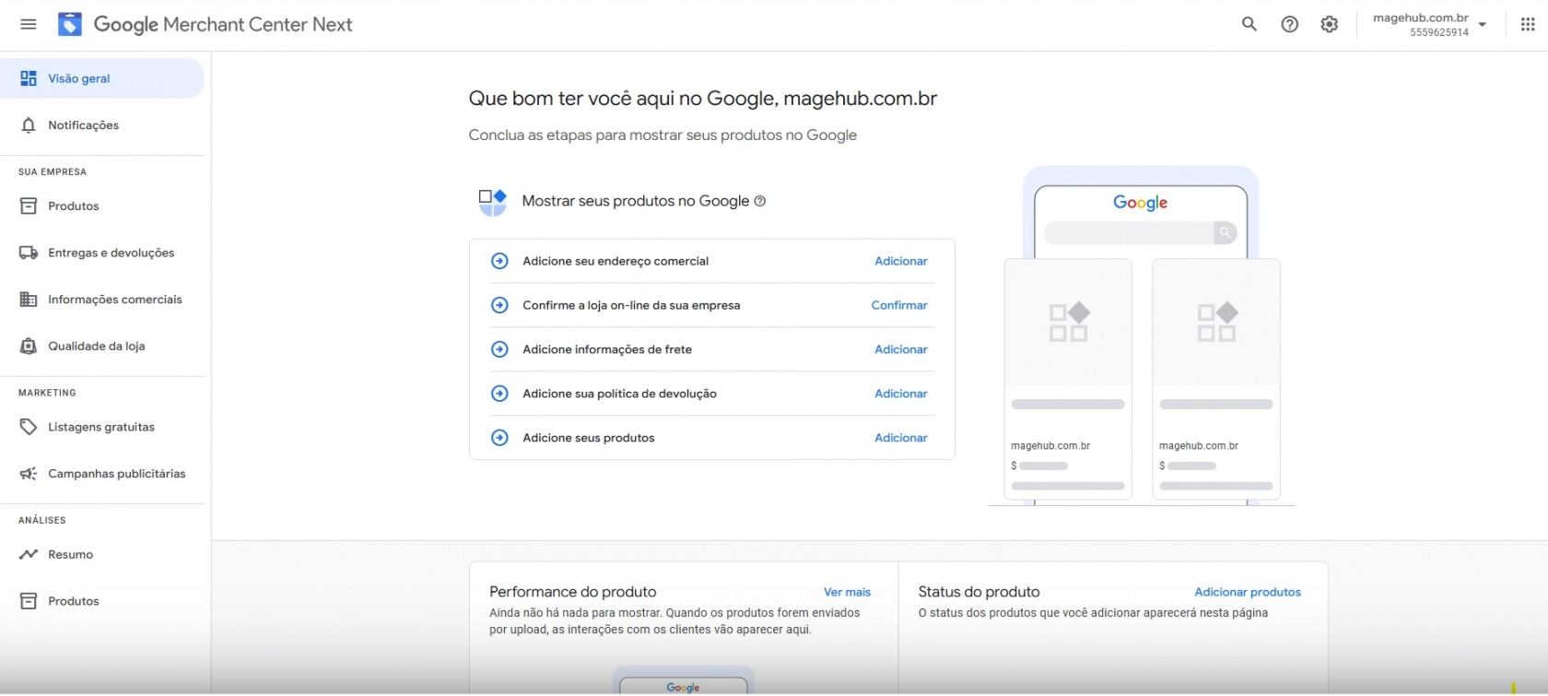Viewport: 1548px width, 696px height.
Task: Click the first magehub.com.br product preview card
Action: pyautogui.click(x=1068, y=379)
